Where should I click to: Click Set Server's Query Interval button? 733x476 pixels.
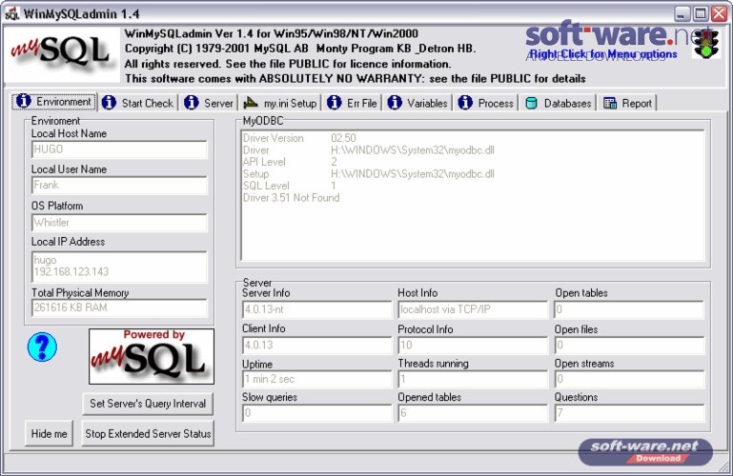coord(148,404)
